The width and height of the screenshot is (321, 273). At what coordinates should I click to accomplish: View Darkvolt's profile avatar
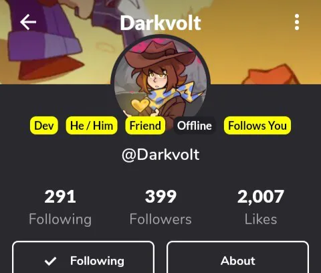click(x=160, y=78)
